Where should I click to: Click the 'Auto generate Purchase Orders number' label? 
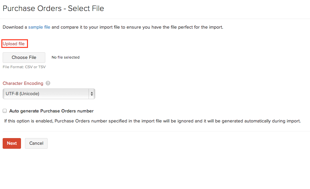click(x=51, y=111)
